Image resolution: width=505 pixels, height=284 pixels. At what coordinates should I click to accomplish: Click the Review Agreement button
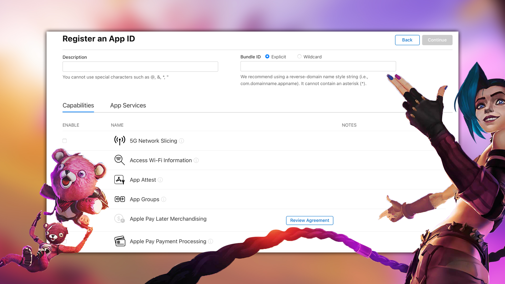coord(310,220)
